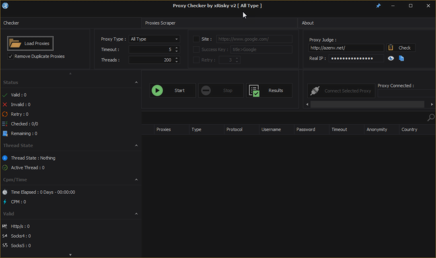This screenshot has width=436, height=258.
Task: Click the clipboard icon beside Check
Action: tap(391, 47)
